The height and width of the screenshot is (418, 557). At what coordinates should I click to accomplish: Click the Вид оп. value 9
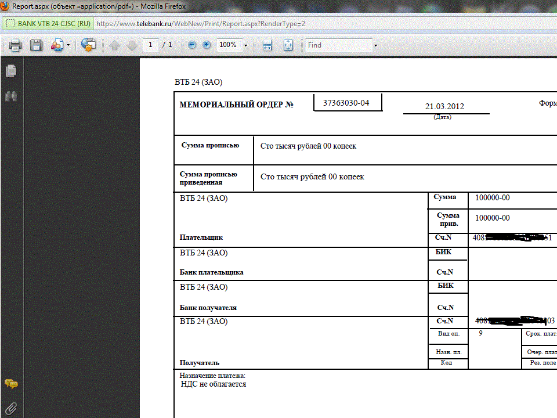pos(480,333)
